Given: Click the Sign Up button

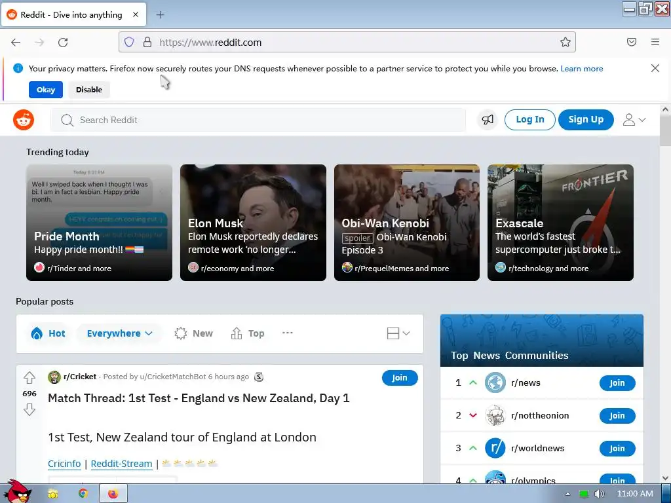Looking at the screenshot, I should point(586,120).
